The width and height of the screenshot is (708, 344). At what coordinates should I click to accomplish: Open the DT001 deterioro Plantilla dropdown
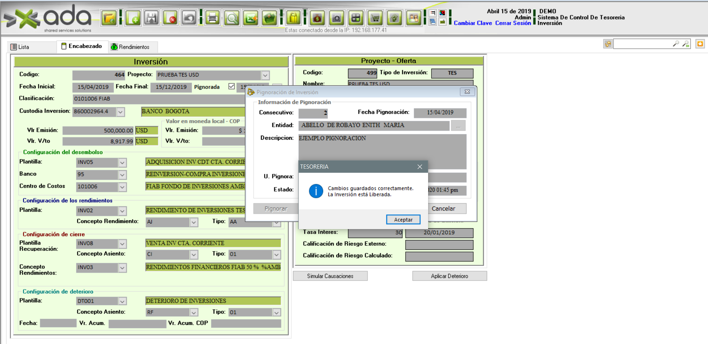click(122, 301)
